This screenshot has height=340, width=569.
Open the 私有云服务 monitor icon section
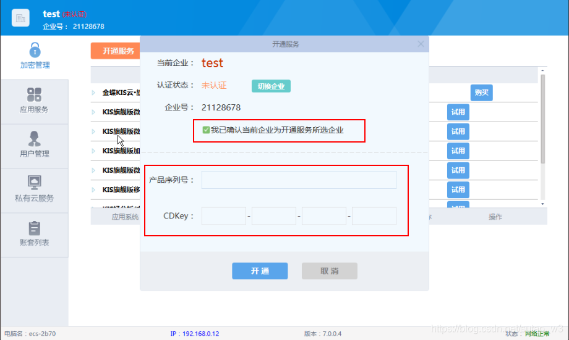[x=34, y=189]
